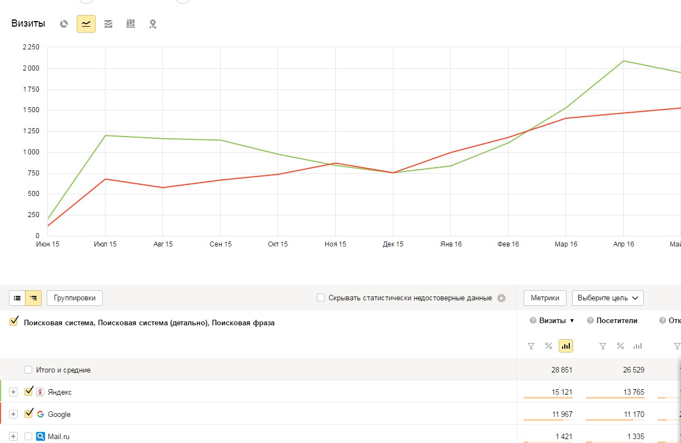The image size is (681, 443).
Task: Switch to stacked area chart view
Action: tap(108, 24)
